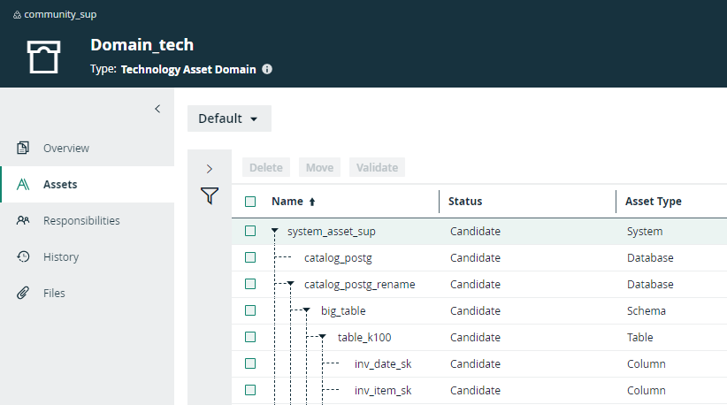Open the inv_date_sk column asset
This screenshot has height=405, width=727.
(x=382, y=363)
